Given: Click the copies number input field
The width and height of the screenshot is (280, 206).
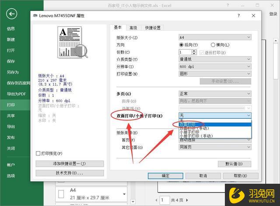Looking at the screenshot, I should (x=185, y=52).
